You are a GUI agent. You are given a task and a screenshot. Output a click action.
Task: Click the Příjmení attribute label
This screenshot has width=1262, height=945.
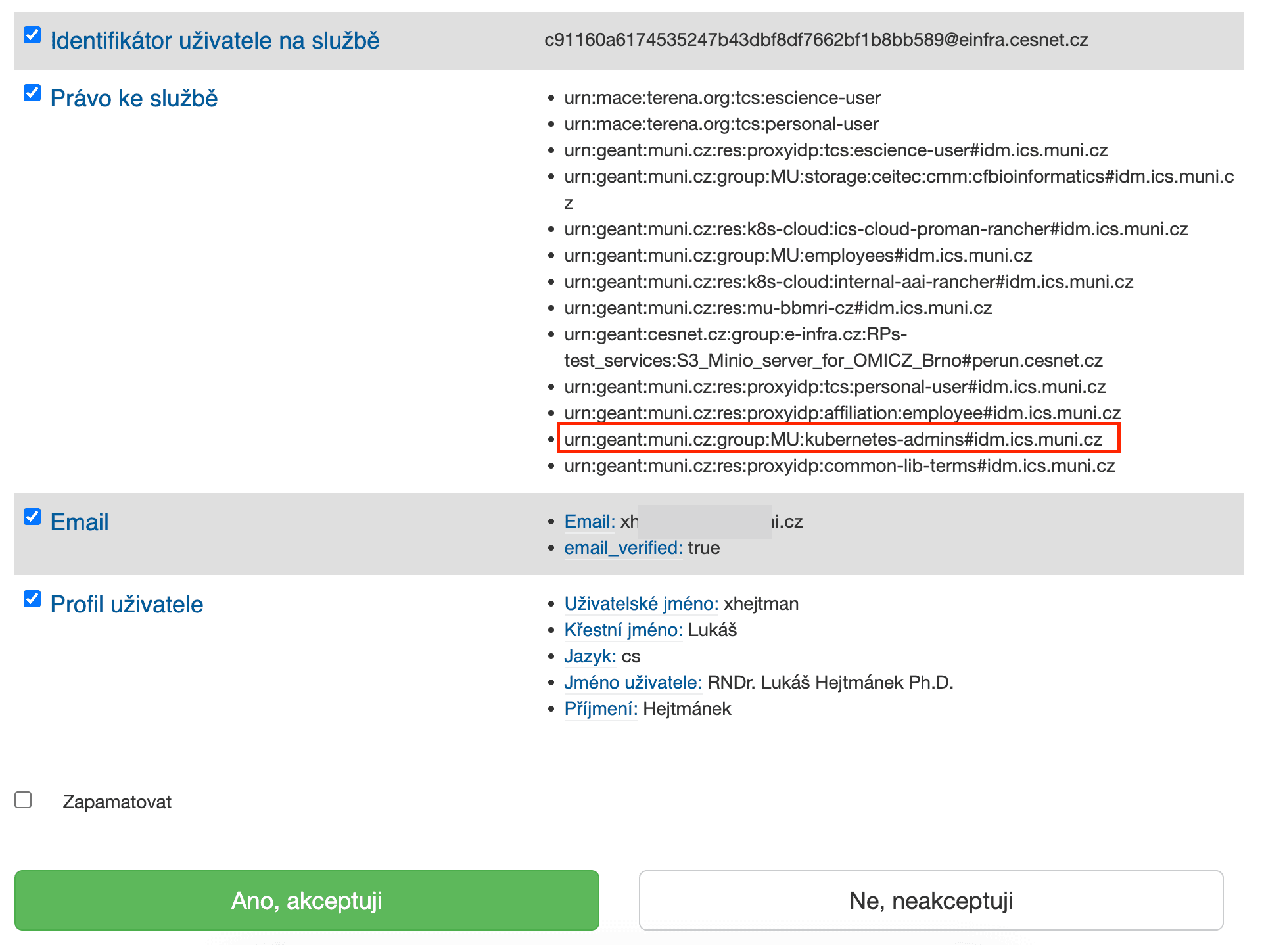601,709
